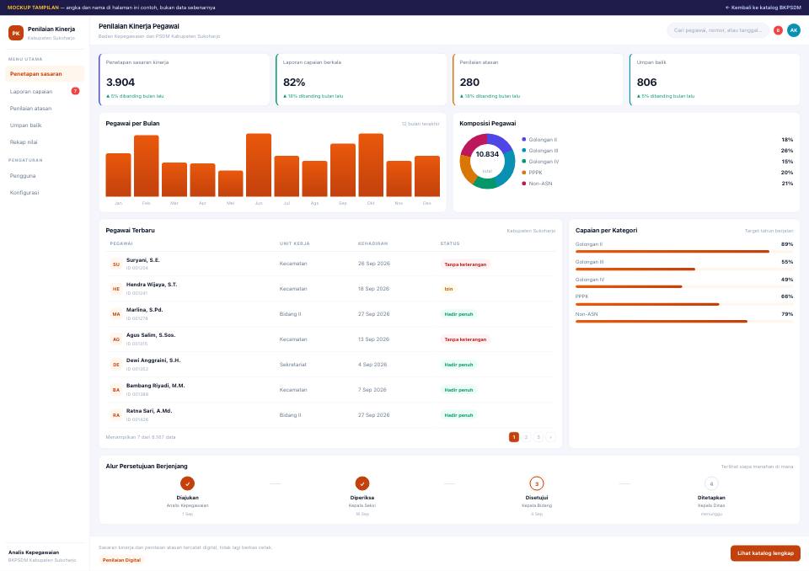The width and height of the screenshot is (809, 571).
Task: Click the Golongan III legend color dot
Action: click(x=523, y=150)
